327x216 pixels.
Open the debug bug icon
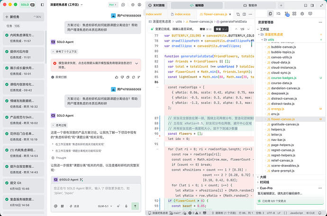coord(302,14)
